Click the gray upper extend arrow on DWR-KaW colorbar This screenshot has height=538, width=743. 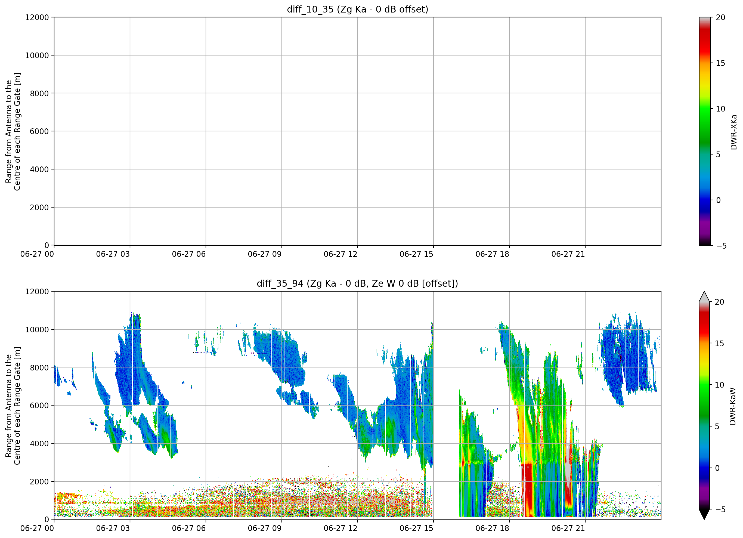(x=704, y=296)
